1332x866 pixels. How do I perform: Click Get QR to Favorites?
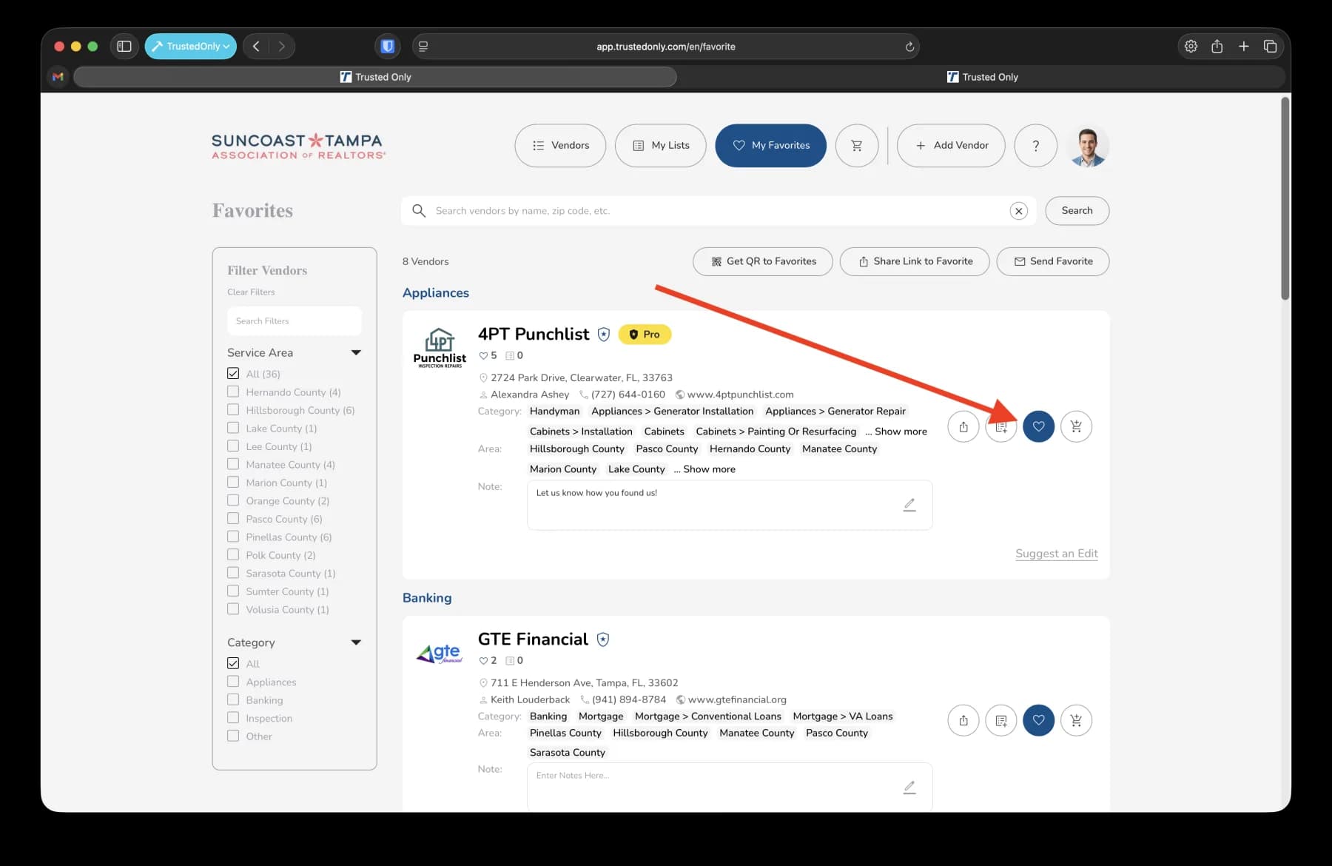763,261
